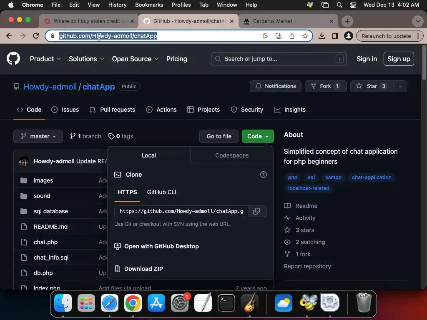Click the Relaunch to update button
The image size is (427, 320).
(x=386, y=36)
